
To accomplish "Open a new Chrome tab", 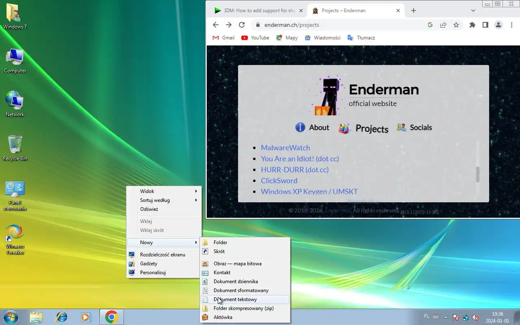I will (414, 11).
